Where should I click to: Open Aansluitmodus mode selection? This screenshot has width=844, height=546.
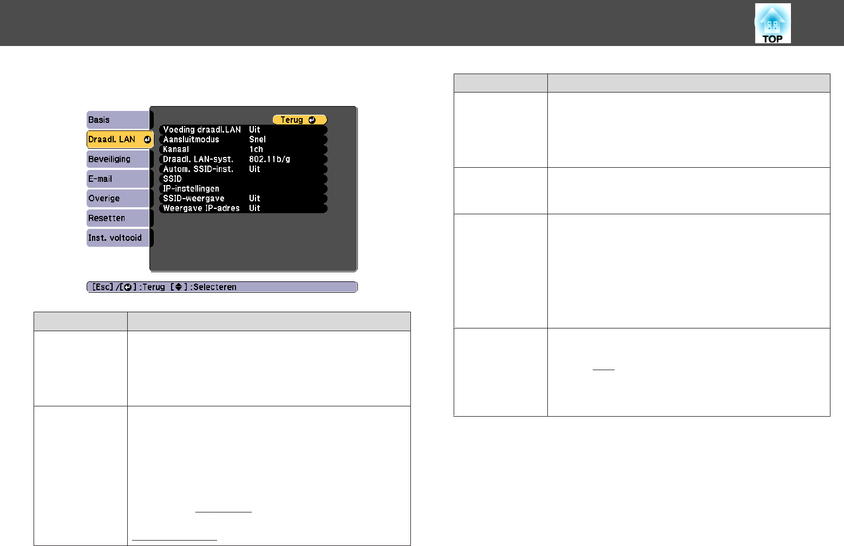click(x=243, y=140)
